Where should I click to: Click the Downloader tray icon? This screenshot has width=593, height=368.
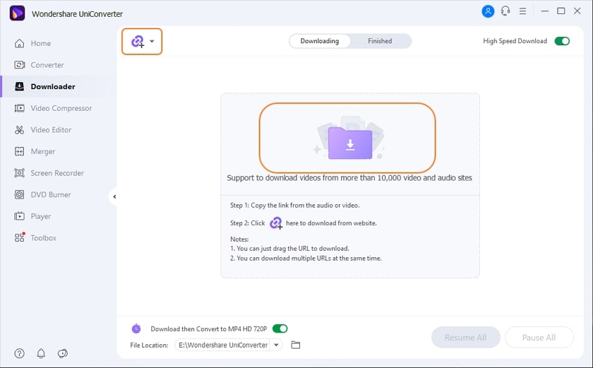click(x=20, y=86)
